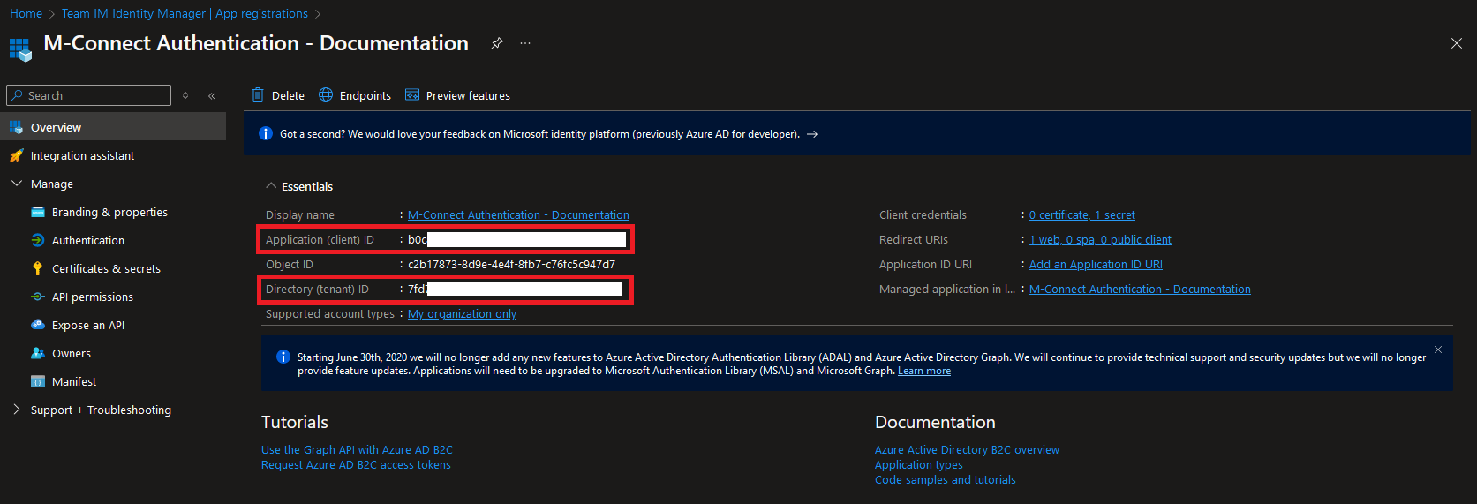Collapse the sidebar with double chevron
The width and height of the screenshot is (1477, 504).
212,95
